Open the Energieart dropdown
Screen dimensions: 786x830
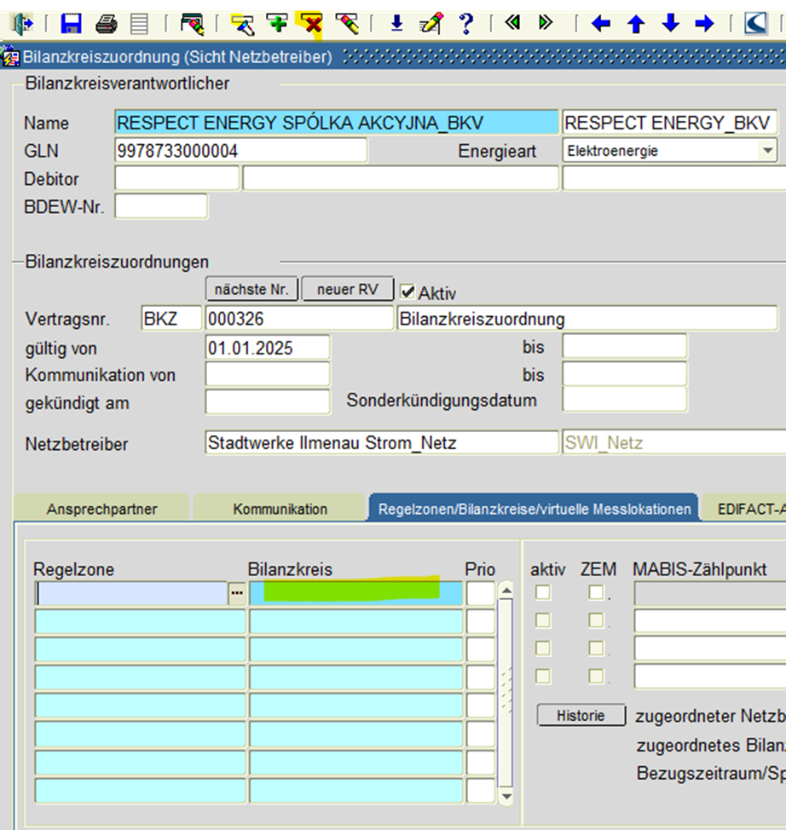768,151
